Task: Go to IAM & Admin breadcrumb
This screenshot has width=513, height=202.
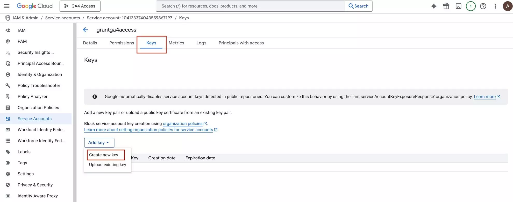Action: pos(25,18)
